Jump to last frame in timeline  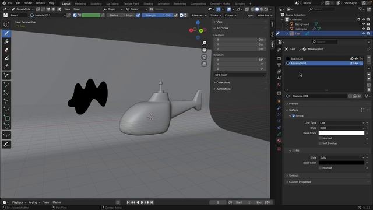pyautogui.click(x=152, y=202)
